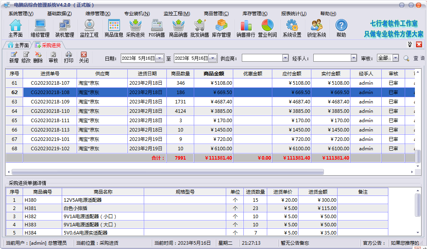This screenshot has width=427, height=249.
Task: Select detail row 白色小排插
Action: click(197, 208)
